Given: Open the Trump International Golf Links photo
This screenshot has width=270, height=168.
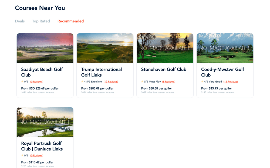Looking at the screenshot, I should tap(105, 48).
